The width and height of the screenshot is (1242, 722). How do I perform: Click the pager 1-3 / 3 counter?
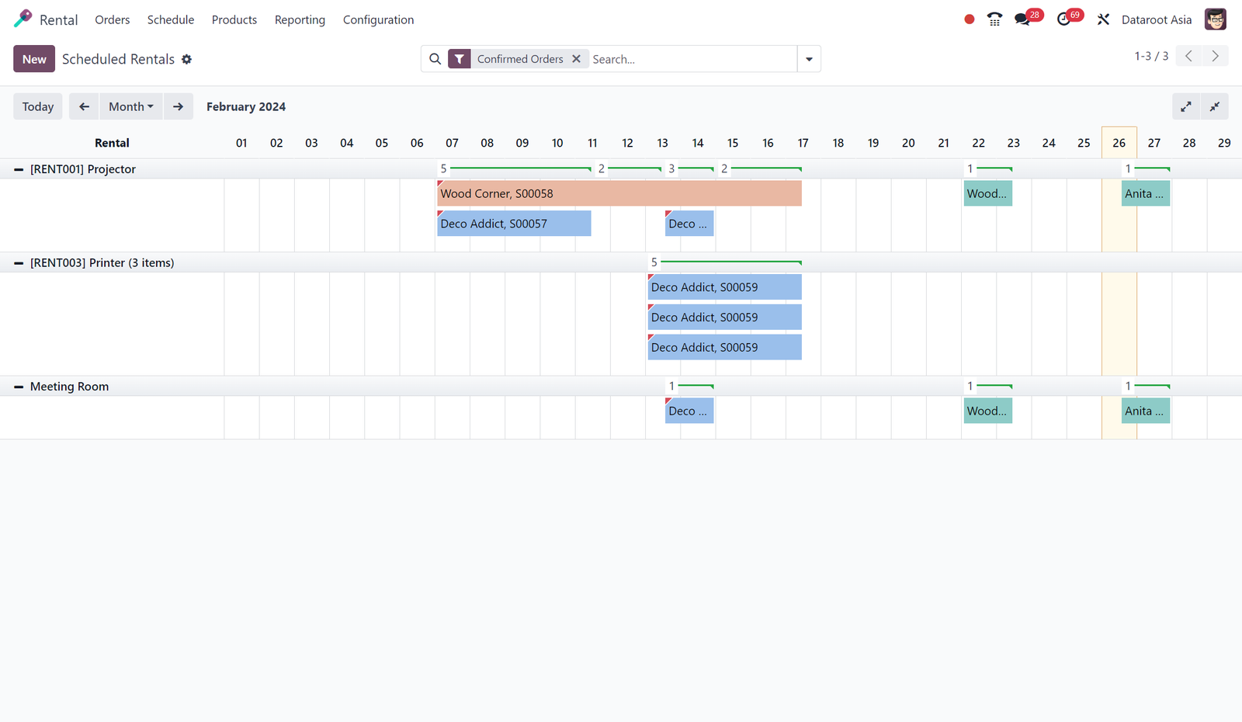click(1151, 56)
